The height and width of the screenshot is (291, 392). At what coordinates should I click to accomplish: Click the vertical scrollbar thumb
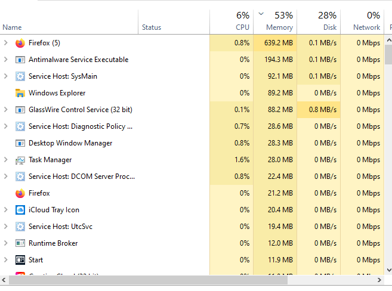click(389, 54)
